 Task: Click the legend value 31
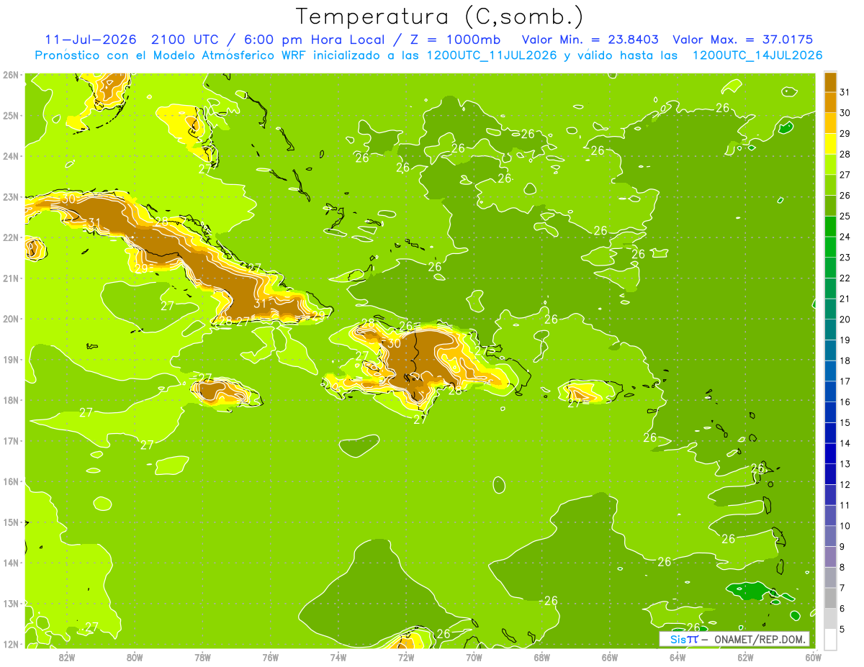coord(845,92)
